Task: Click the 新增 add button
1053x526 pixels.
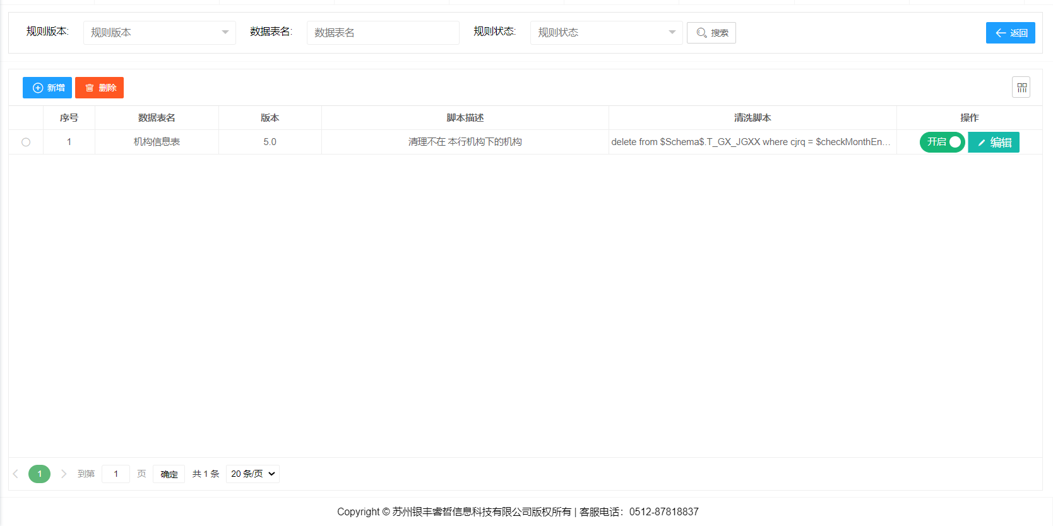Action: coord(47,88)
